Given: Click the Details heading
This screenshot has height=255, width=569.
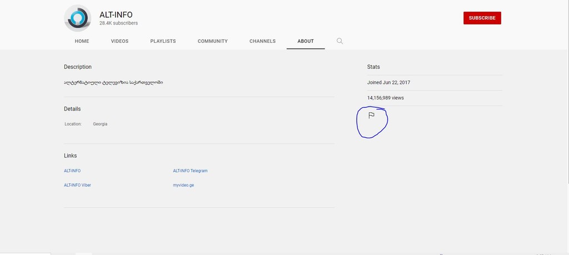Looking at the screenshot, I should pos(72,109).
